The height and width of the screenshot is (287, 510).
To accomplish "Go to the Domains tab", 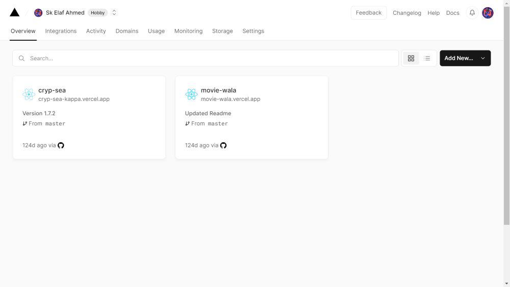I will 127,31.
